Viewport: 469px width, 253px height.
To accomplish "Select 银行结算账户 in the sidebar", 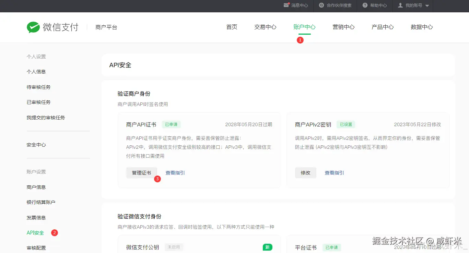I will coord(41,202).
